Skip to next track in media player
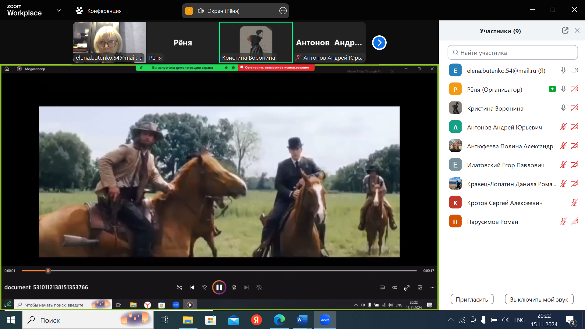585x329 pixels. (246, 287)
